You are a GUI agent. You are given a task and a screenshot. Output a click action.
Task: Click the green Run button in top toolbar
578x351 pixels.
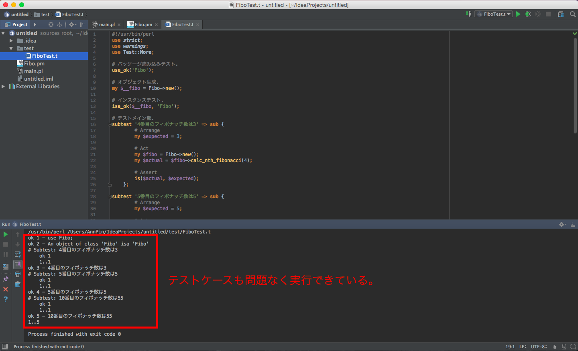518,14
